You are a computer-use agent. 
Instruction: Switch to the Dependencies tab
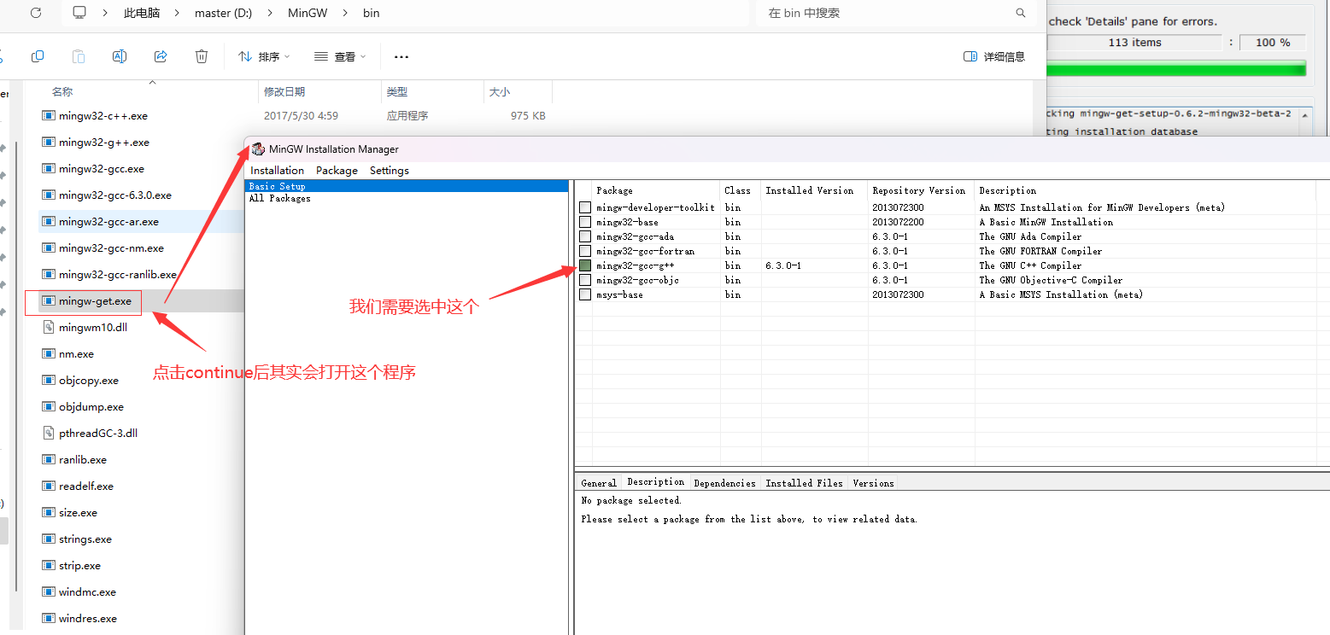click(x=724, y=483)
